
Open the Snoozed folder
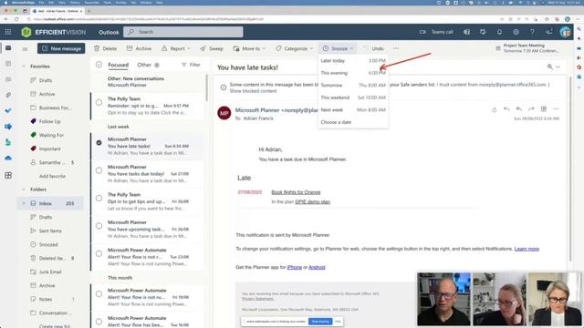pyautogui.click(x=48, y=245)
